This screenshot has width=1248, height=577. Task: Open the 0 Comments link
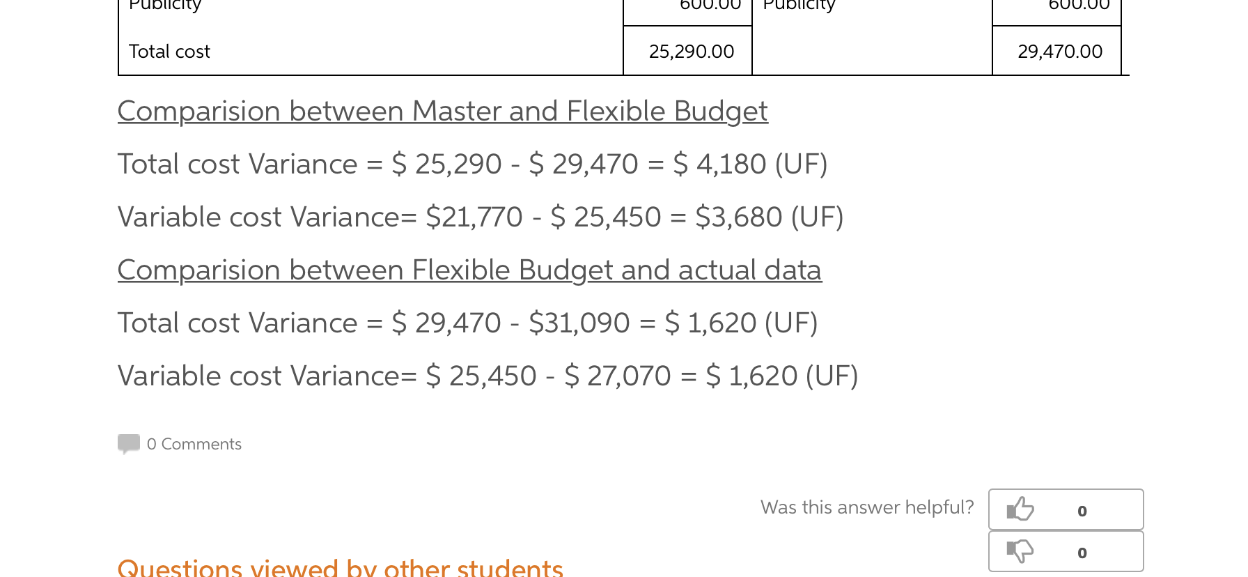(x=194, y=444)
